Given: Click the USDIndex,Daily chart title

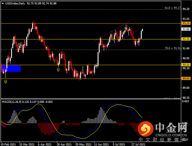Looking at the screenshot, I should point(15,3).
